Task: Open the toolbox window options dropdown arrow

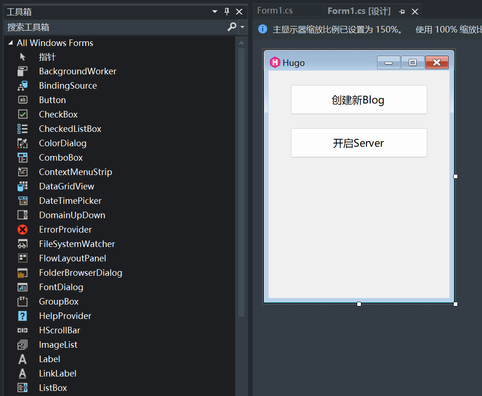Action: click(214, 11)
